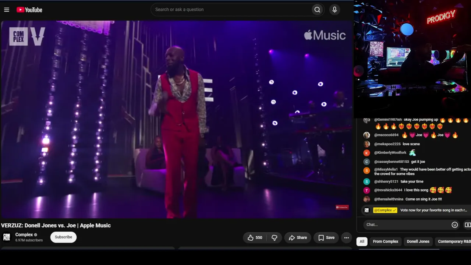The image size is (471, 265).
Task: Click the "Come on sing it Joe !!!!" message
Action: [424, 199]
